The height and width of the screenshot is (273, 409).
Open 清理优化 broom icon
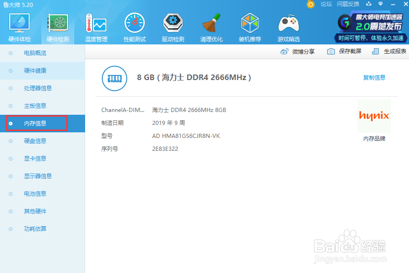click(x=211, y=27)
